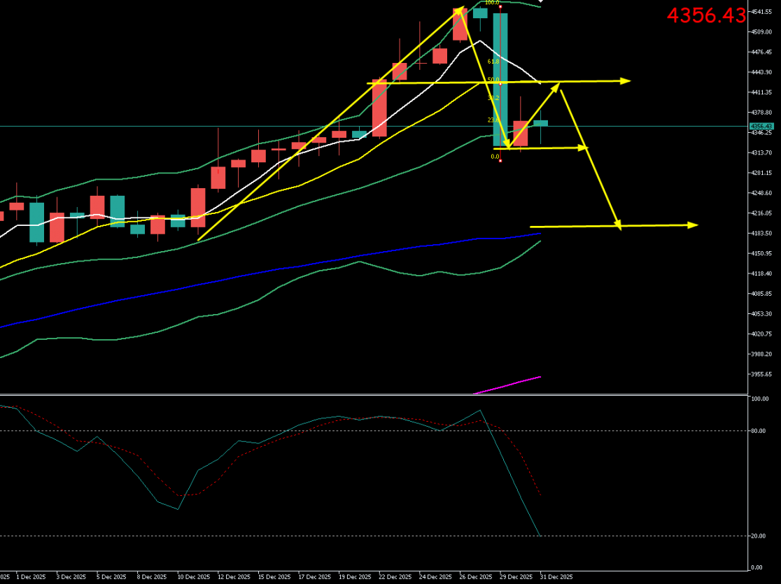Viewport: 781px width, 584px height.
Task: Click the latest small teal candle on 31 Dec
Action: (x=541, y=123)
